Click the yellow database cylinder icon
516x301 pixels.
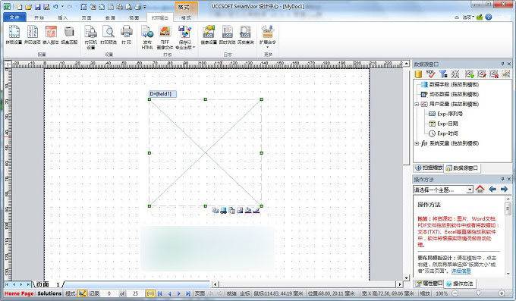point(418,74)
